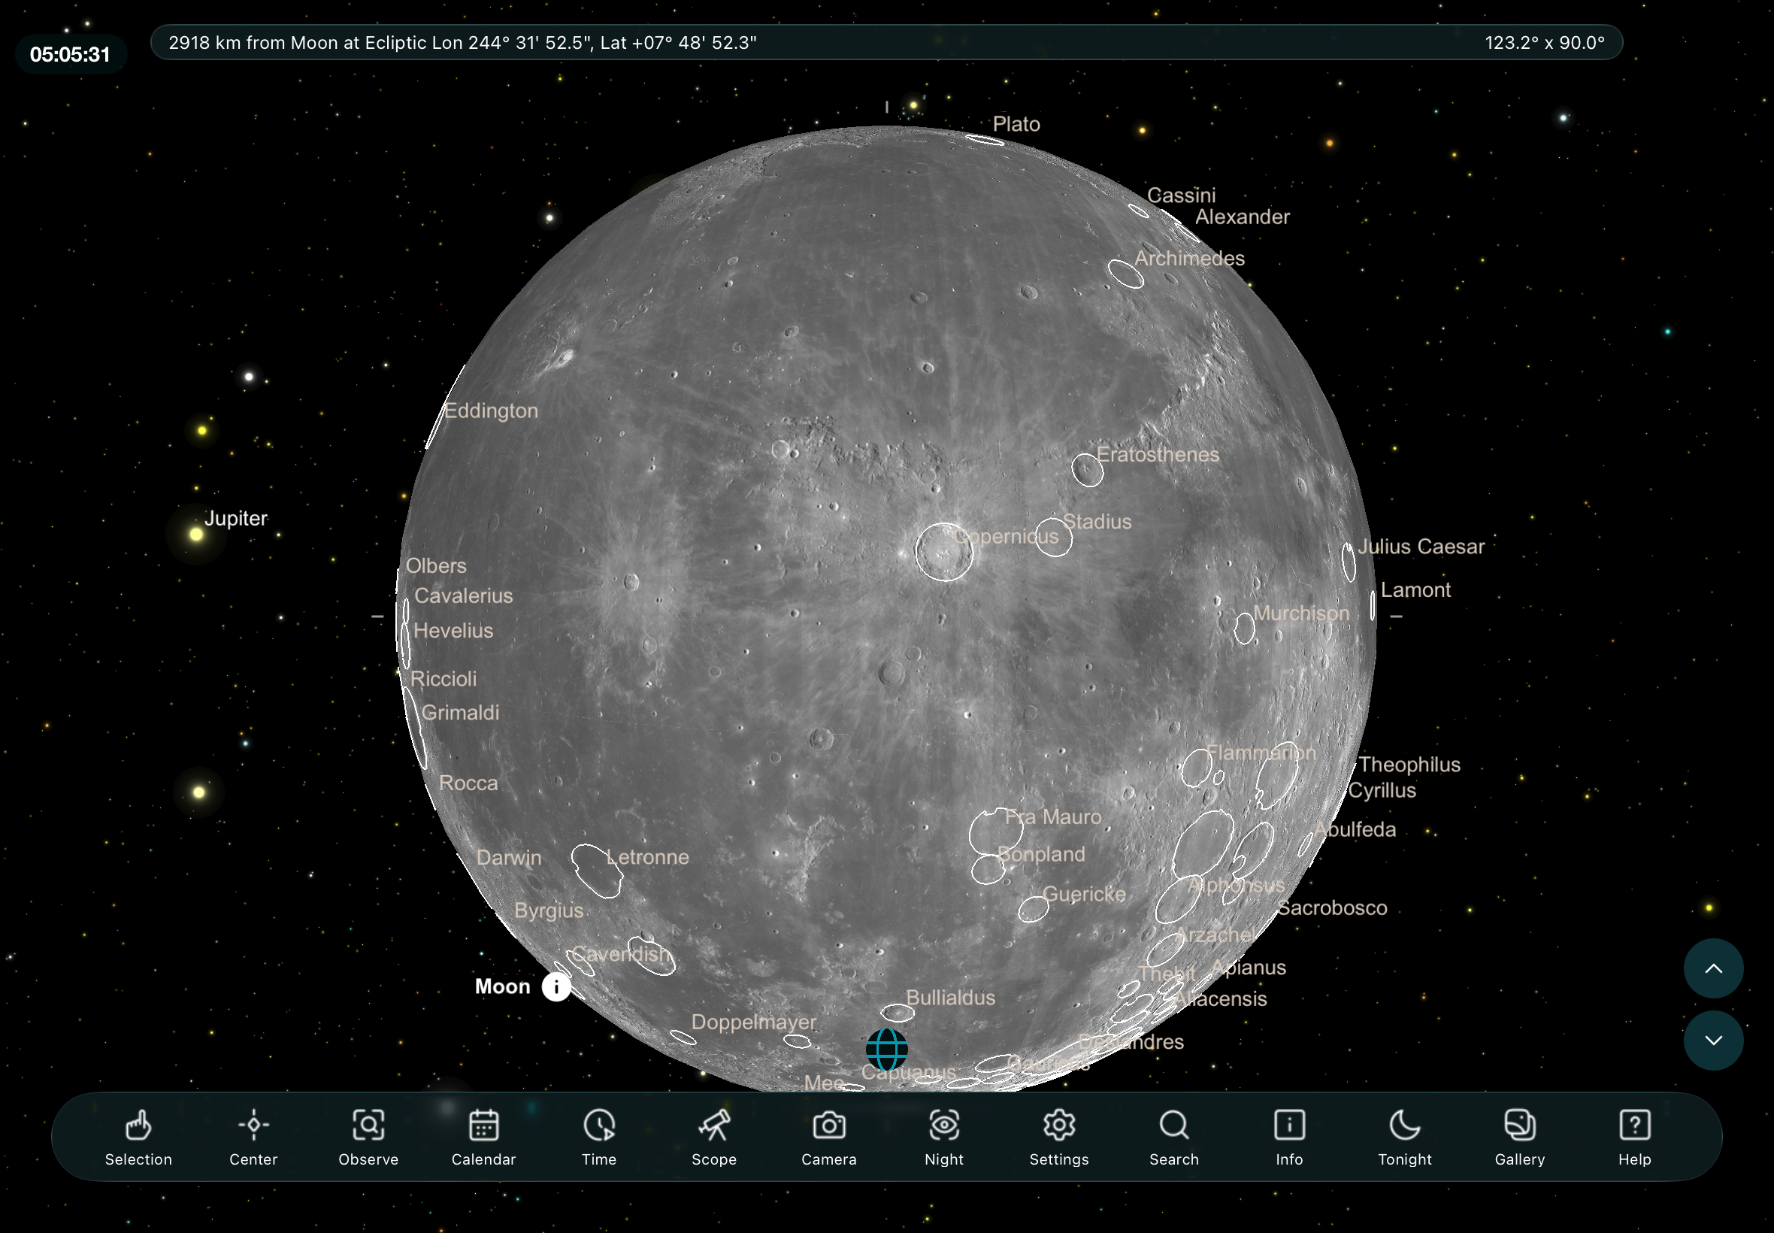Click the 05:05:31 clock display
This screenshot has width=1774, height=1233.
[x=70, y=55]
